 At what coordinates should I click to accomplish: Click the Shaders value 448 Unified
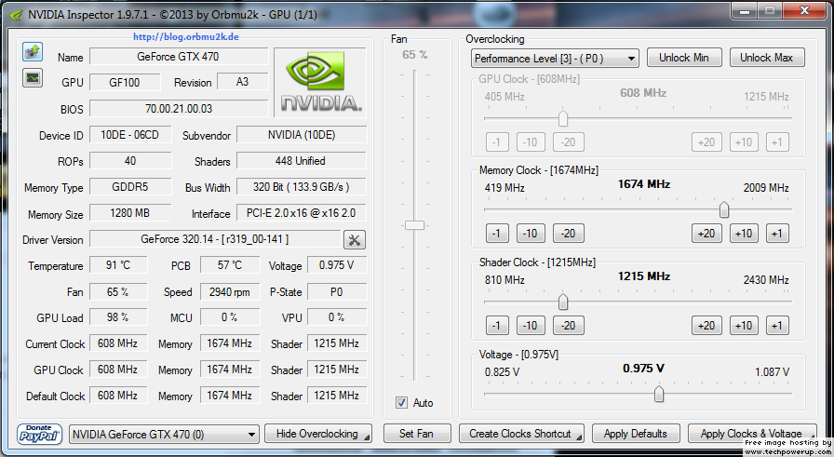301,161
